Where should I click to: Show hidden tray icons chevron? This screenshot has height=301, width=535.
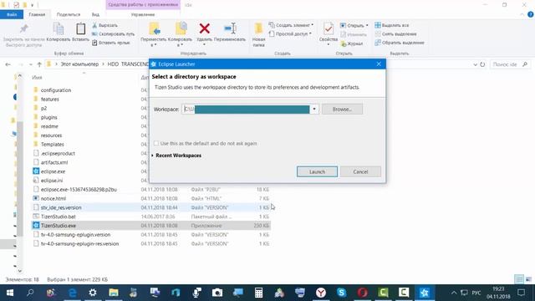pyautogui.click(x=454, y=293)
